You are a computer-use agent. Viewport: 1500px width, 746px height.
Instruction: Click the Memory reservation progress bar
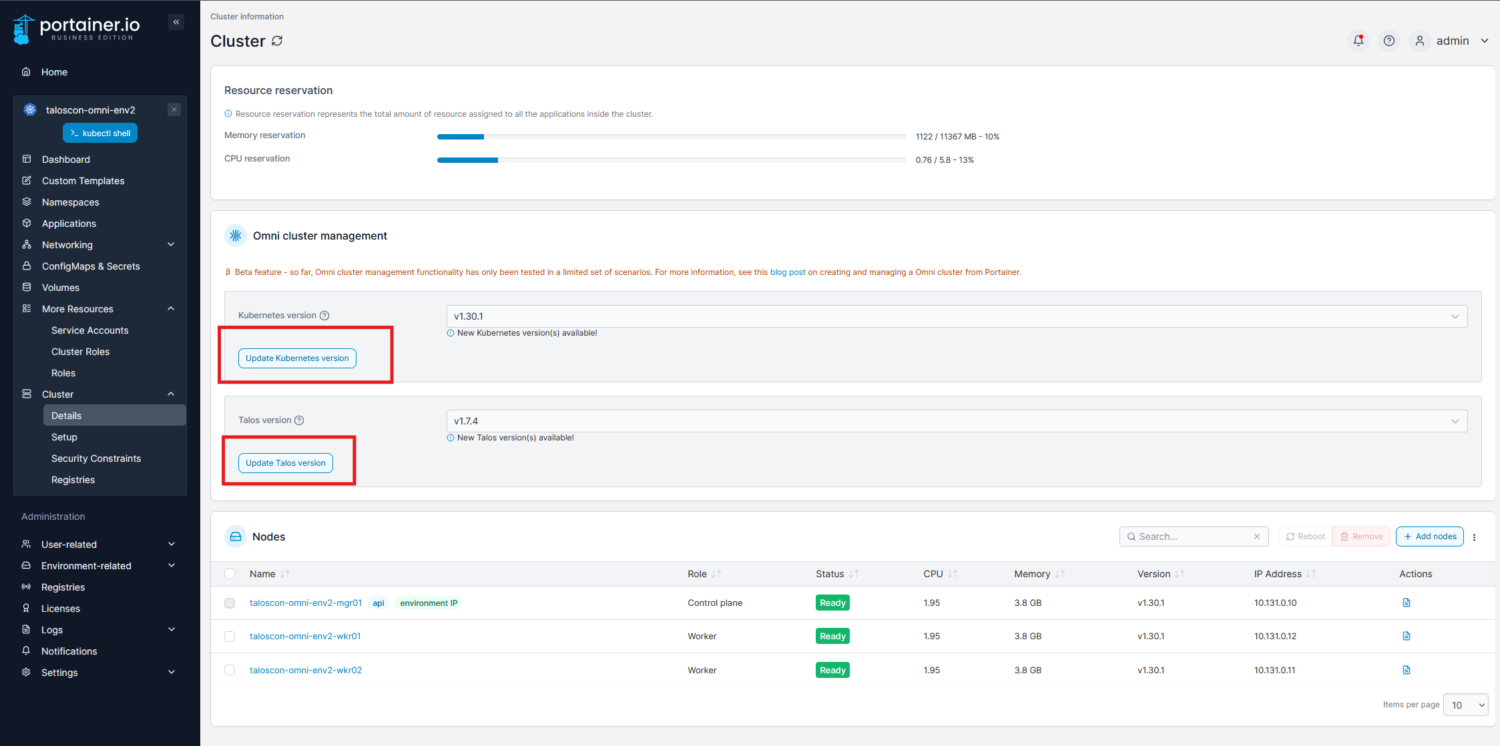pyautogui.click(x=672, y=137)
